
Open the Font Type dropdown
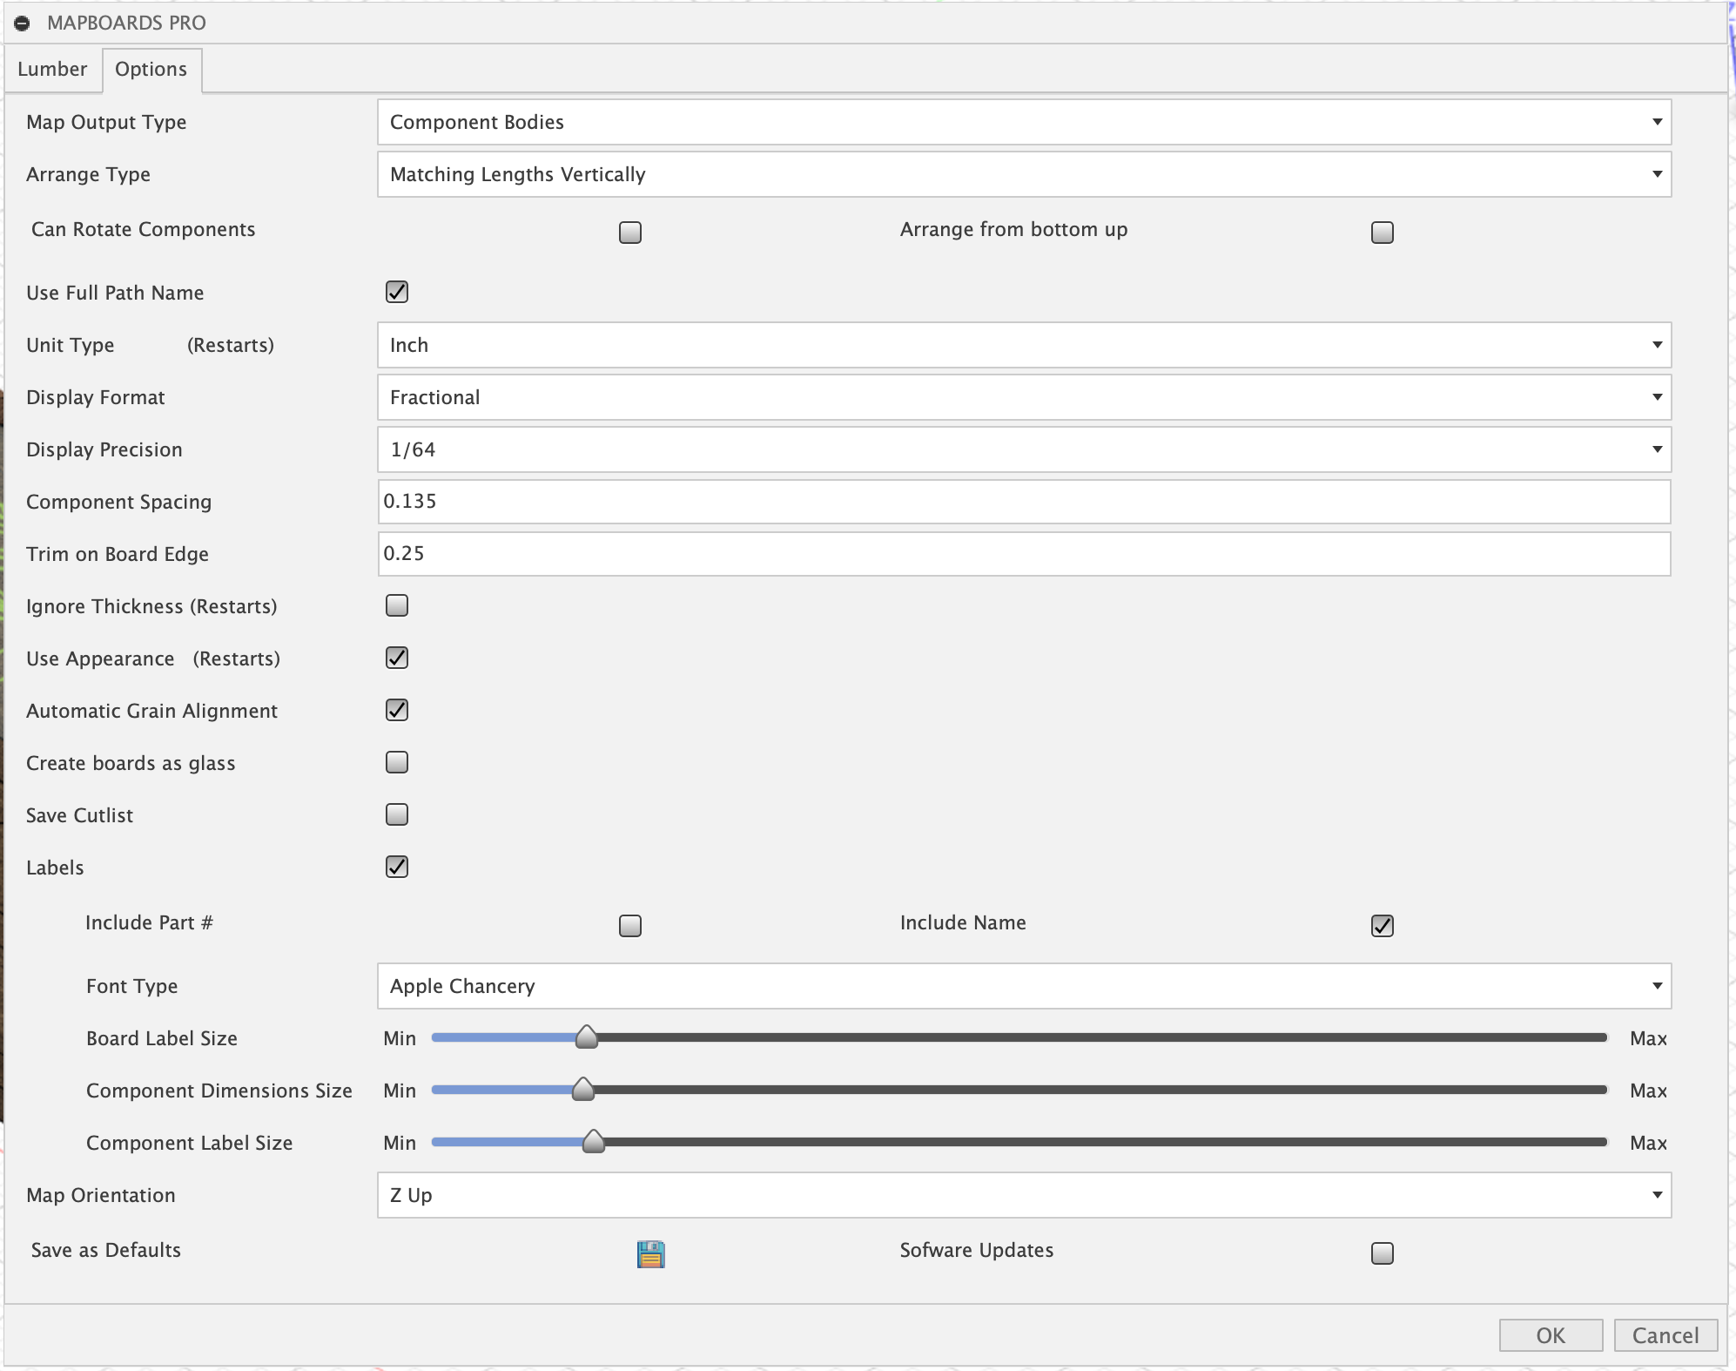[1024, 986]
